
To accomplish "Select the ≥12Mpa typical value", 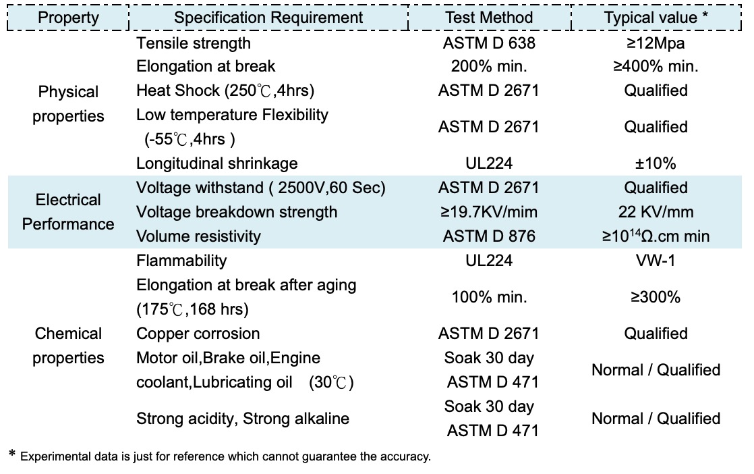I will coord(656,43).
